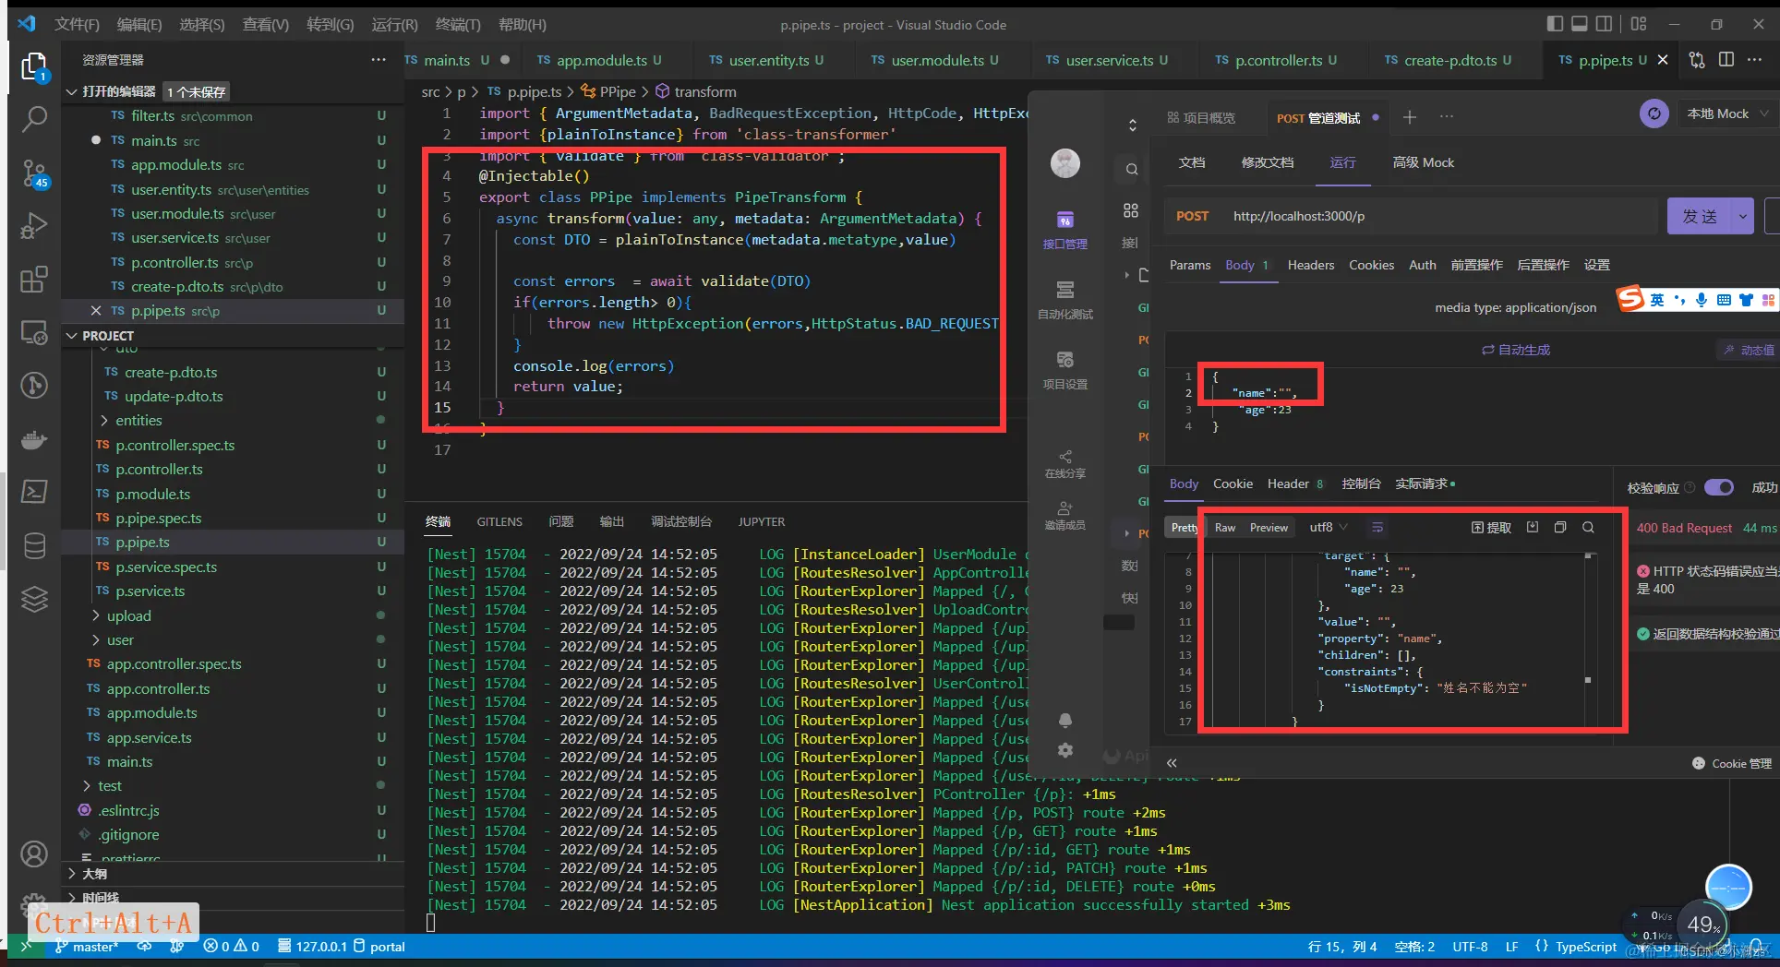Click the 发送 send button

1699,216
